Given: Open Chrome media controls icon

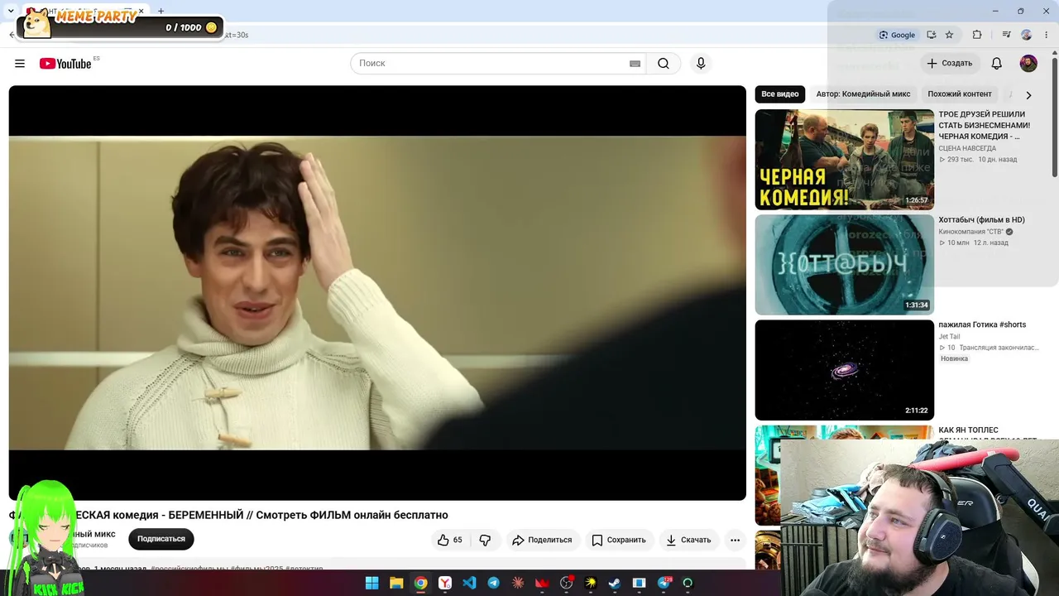Looking at the screenshot, I should point(1006,35).
